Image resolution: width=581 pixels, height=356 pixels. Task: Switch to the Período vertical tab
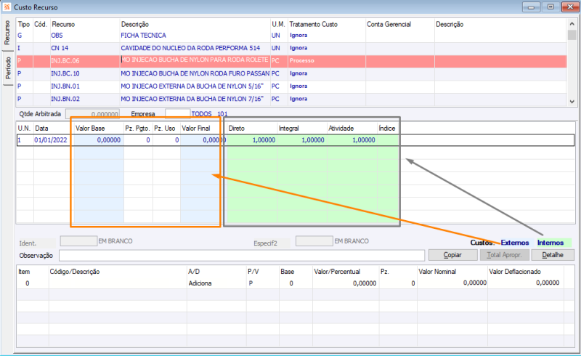tap(7, 68)
